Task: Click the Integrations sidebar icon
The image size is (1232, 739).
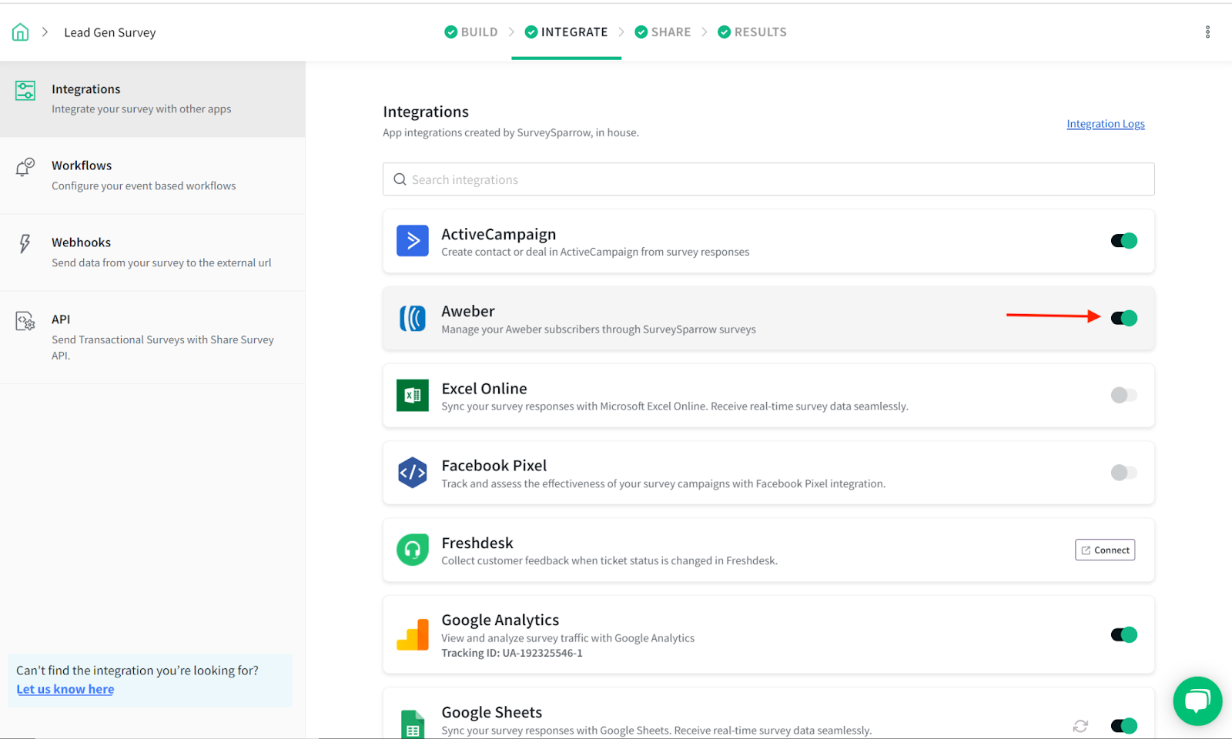Action: 25,90
